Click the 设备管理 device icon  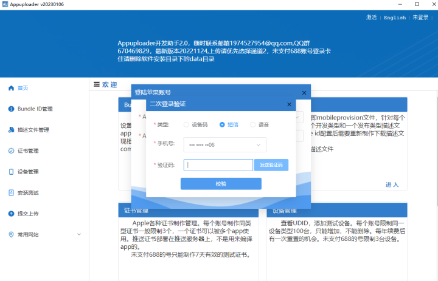[11, 172]
